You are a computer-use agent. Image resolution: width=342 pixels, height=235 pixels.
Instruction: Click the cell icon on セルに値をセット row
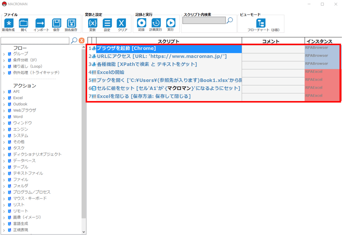[x=94, y=88]
